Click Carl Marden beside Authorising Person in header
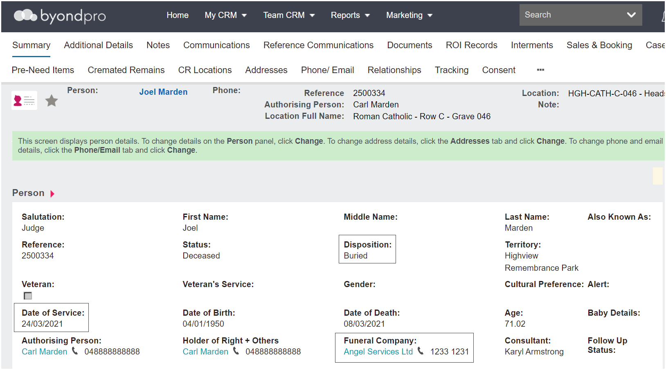Viewport: 666px width, 370px height. [376, 105]
